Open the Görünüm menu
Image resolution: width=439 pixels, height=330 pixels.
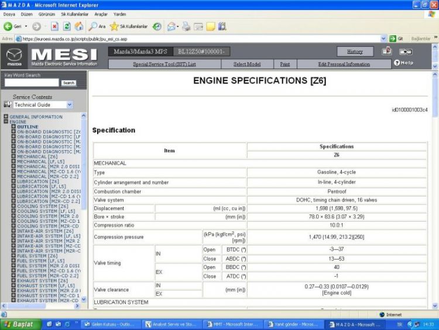tap(47, 14)
